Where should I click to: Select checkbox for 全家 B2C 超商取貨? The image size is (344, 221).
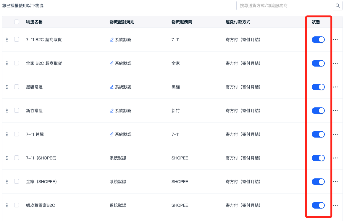tap(17, 63)
